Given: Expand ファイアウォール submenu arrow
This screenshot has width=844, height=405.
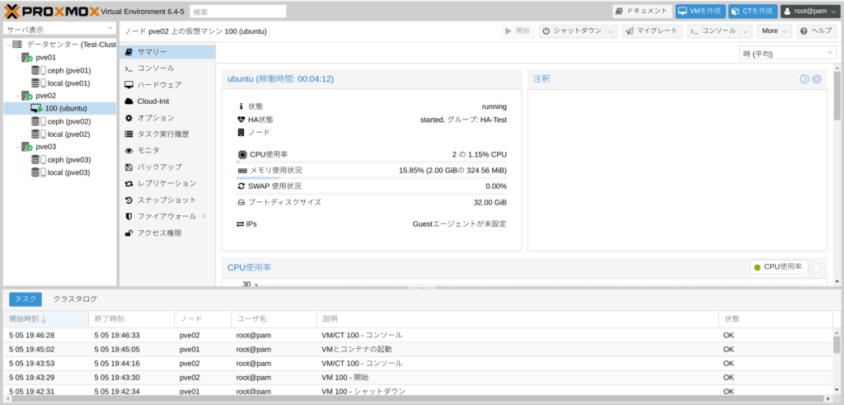Looking at the screenshot, I should pos(204,216).
